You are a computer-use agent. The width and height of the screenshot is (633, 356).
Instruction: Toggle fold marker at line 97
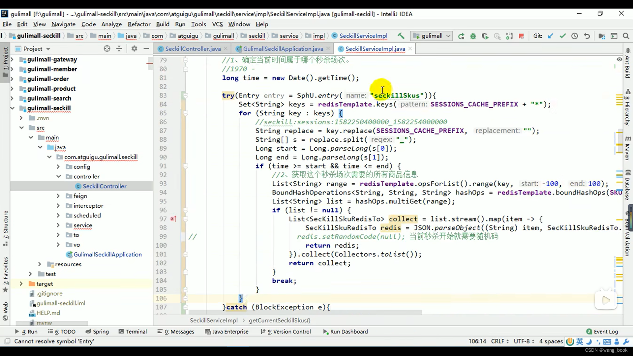click(x=186, y=219)
